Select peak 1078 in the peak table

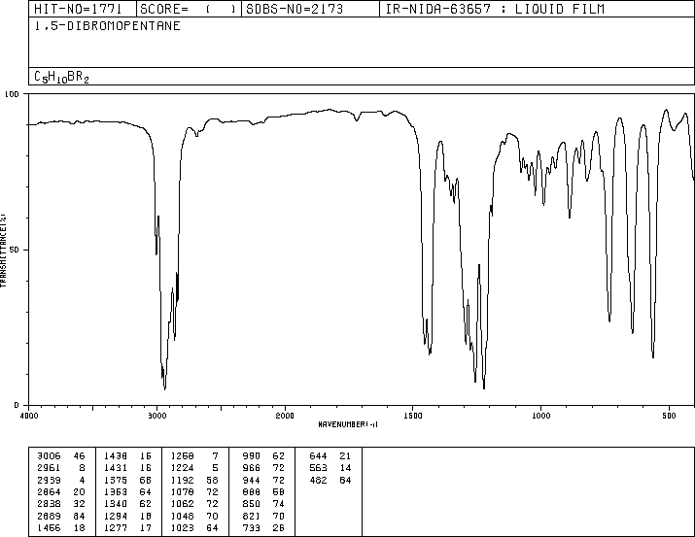click(x=183, y=491)
